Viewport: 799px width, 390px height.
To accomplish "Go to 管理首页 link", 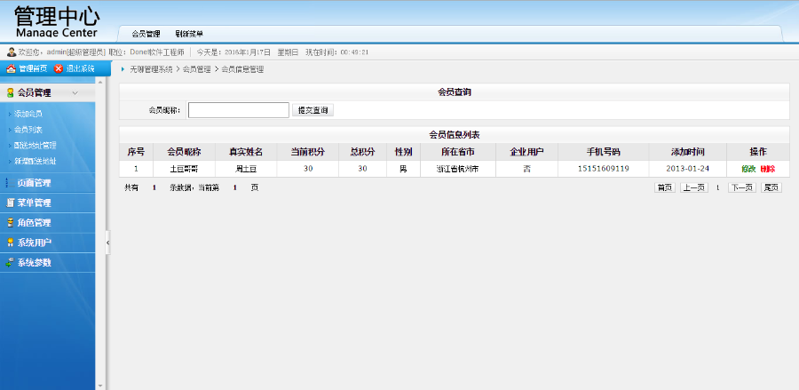I will point(33,68).
